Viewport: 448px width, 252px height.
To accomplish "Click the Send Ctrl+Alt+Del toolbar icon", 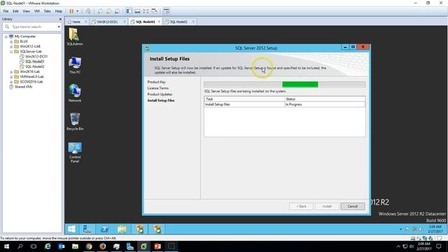I will pos(88,11).
